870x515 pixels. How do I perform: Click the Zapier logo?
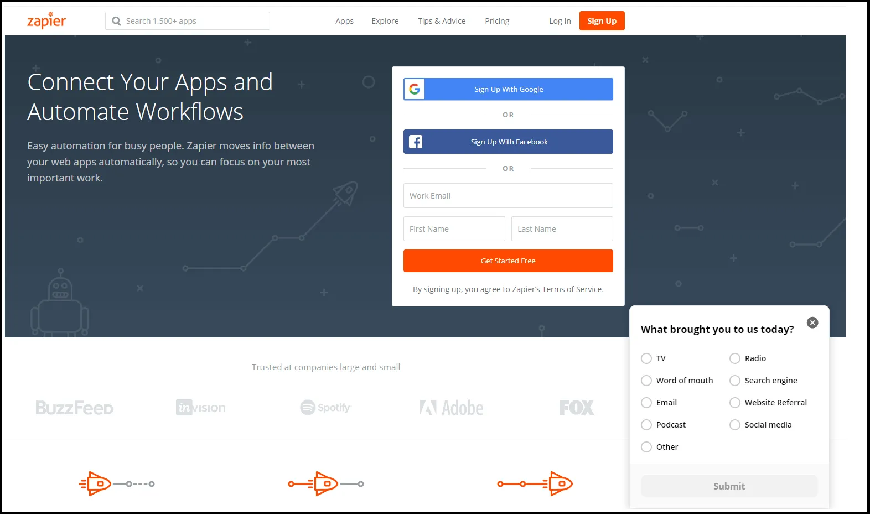[x=46, y=20]
